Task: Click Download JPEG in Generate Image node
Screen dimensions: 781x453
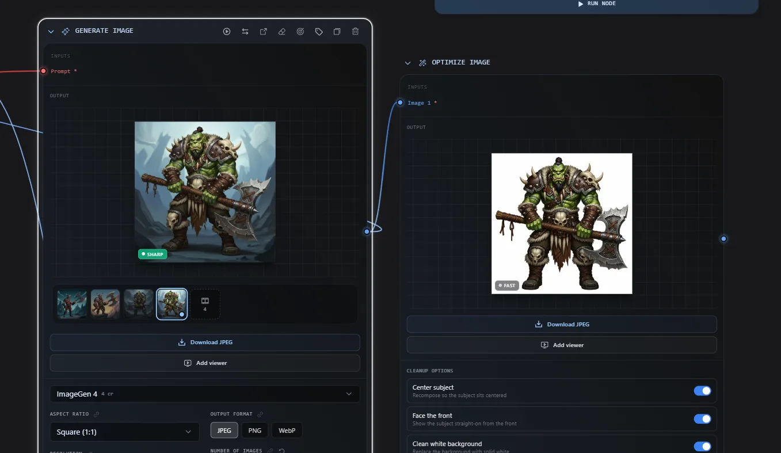Action: click(205, 342)
